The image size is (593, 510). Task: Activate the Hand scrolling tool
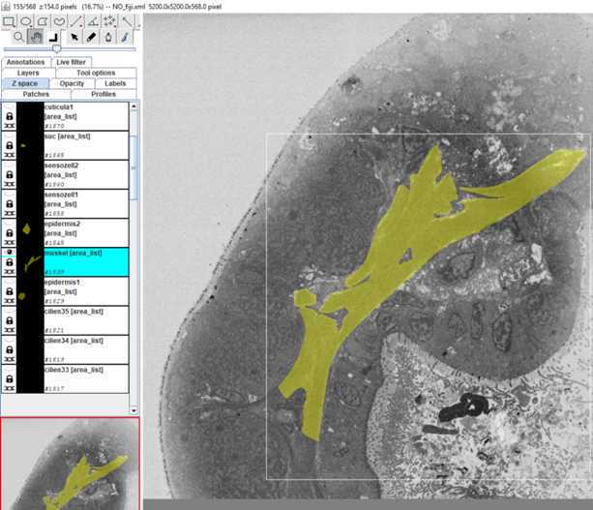click(x=35, y=37)
